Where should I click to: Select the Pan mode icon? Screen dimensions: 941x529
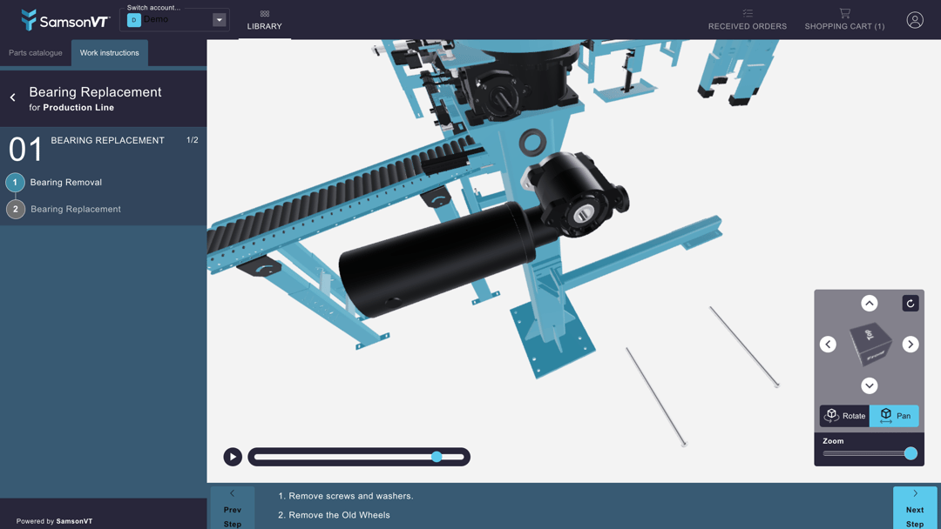(887, 415)
